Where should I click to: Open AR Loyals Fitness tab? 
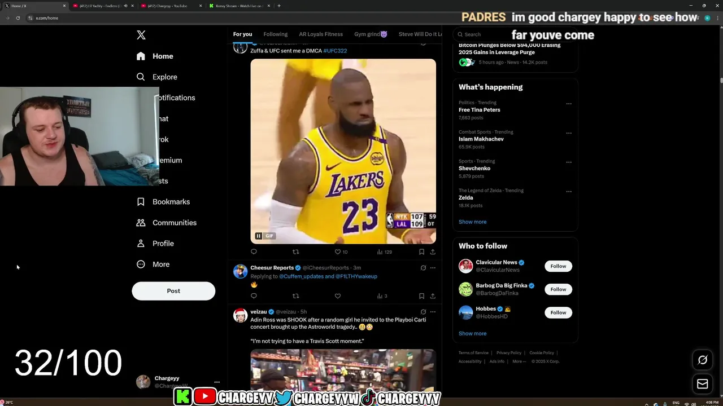coord(321,34)
